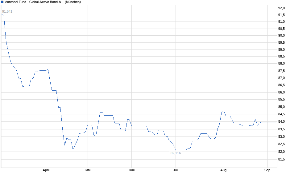This screenshot has width=290, height=178.
Task: Click the early August peak on line
Action: tap(224, 111)
